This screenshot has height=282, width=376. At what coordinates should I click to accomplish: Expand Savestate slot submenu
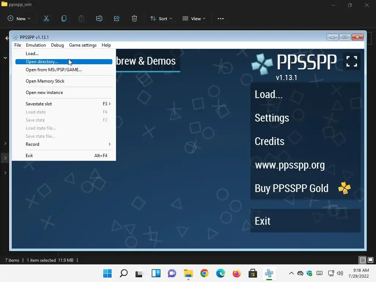(x=64, y=104)
